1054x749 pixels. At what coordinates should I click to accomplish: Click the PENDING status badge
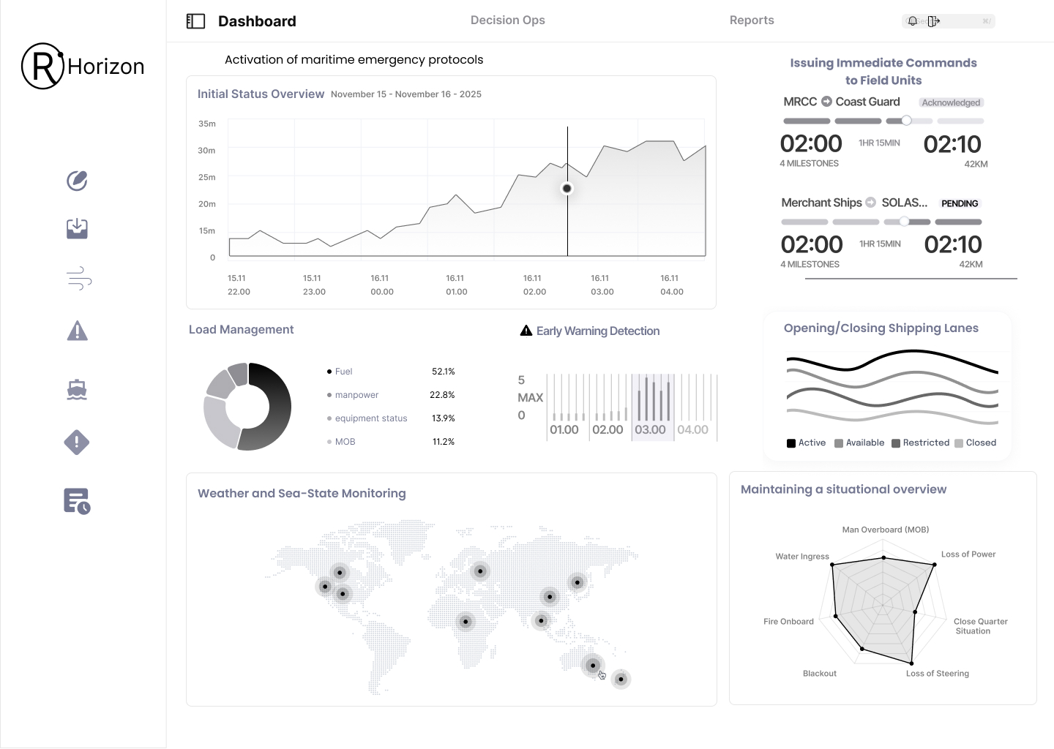pyautogui.click(x=959, y=203)
